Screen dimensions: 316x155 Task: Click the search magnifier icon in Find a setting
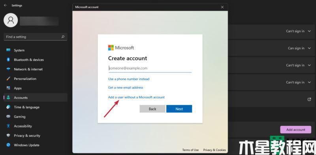click(63, 37)
